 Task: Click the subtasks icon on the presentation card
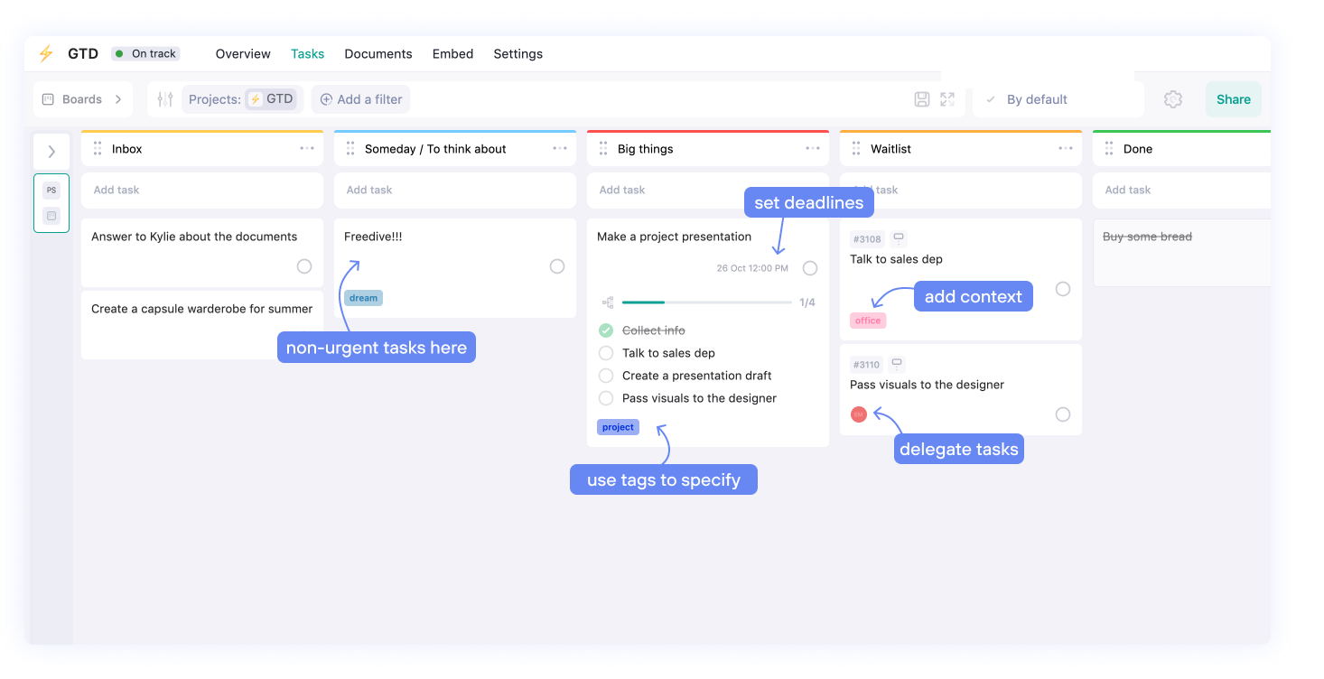[607, 302]
